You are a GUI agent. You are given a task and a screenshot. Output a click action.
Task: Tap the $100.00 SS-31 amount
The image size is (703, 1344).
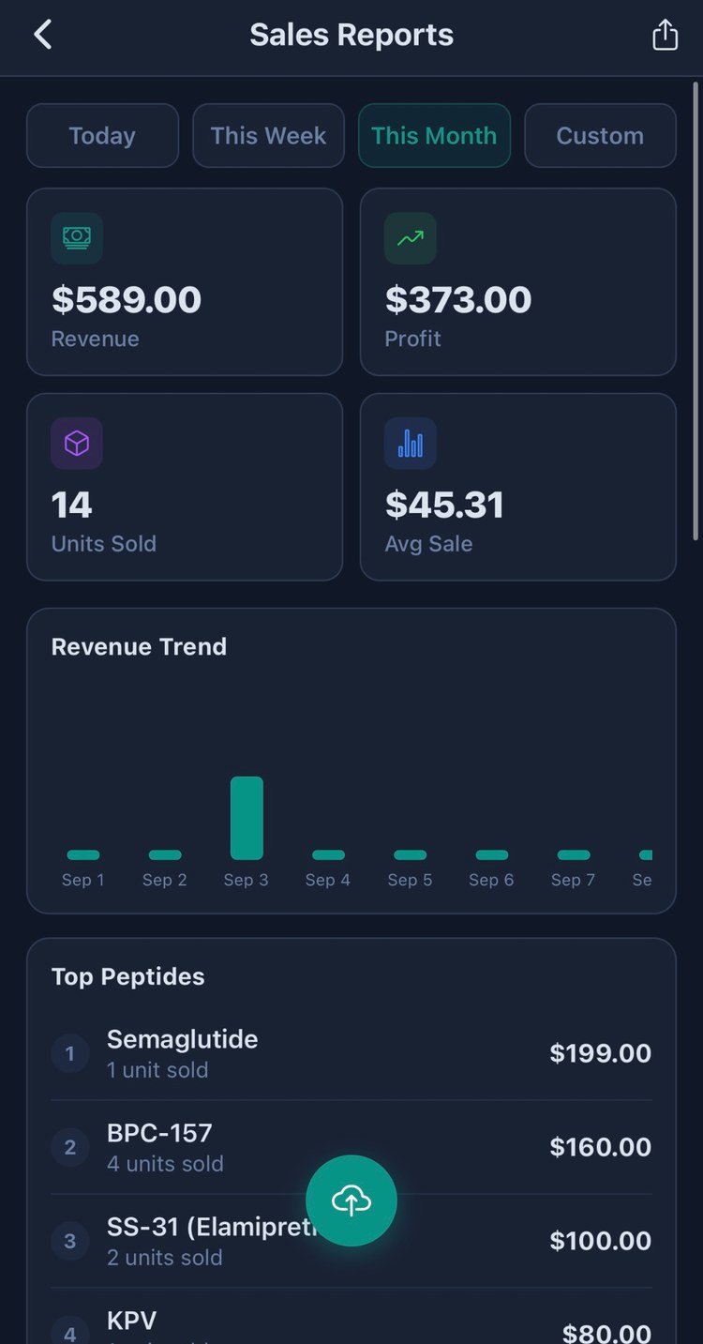point(601,1241)
